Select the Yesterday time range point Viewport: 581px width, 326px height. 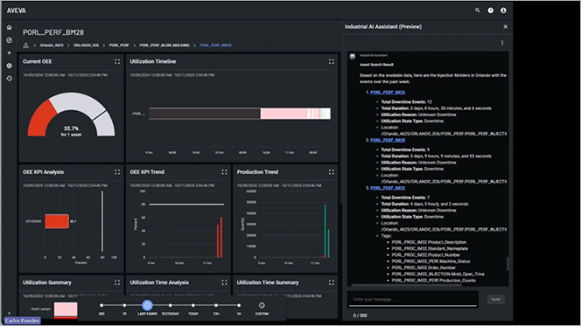[170, 305]
